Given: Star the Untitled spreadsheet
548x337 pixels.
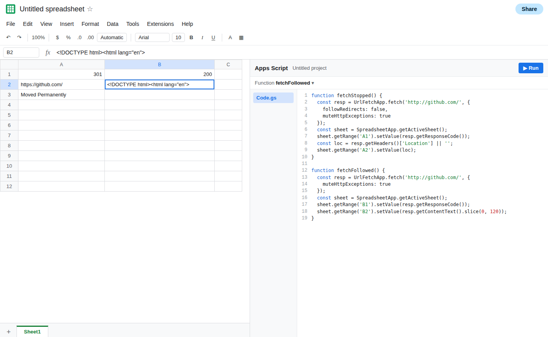Looking at the screenshot, I should pyautogui.click(x=90, y=9).
